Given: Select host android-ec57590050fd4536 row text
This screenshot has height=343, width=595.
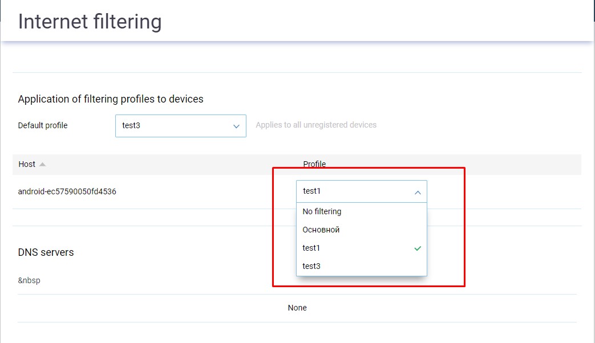Looking at the screenshot, I should pos(67,191).
